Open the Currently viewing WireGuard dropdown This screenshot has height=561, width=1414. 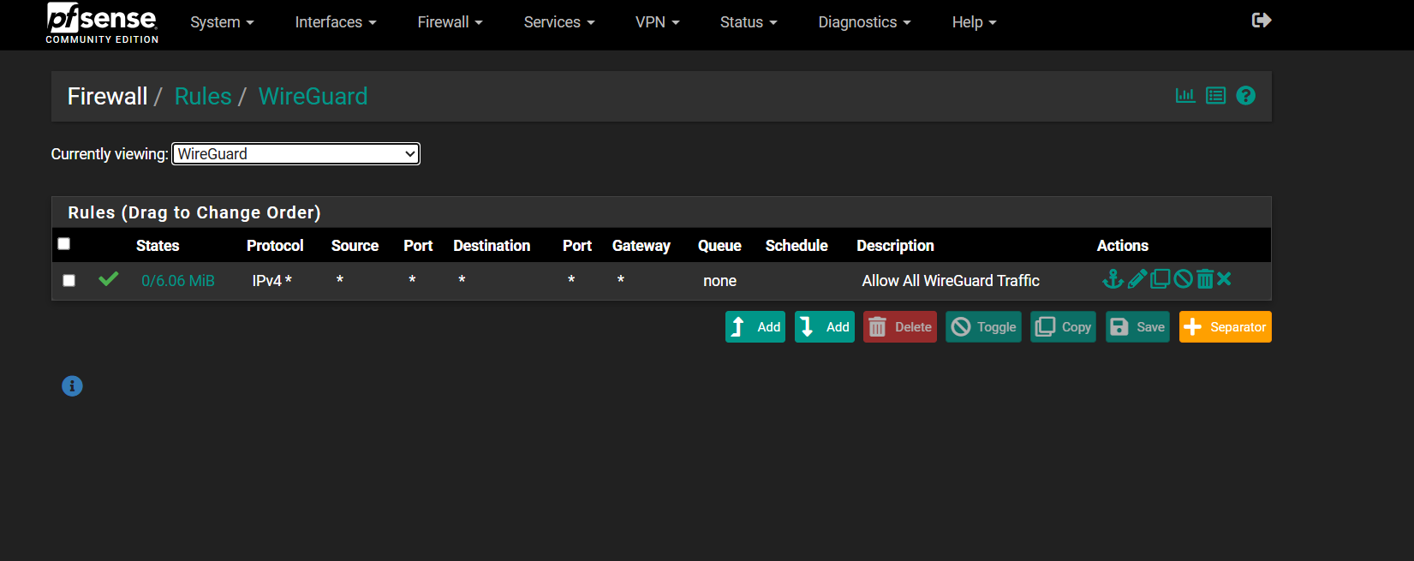click(x=295, y=154)
